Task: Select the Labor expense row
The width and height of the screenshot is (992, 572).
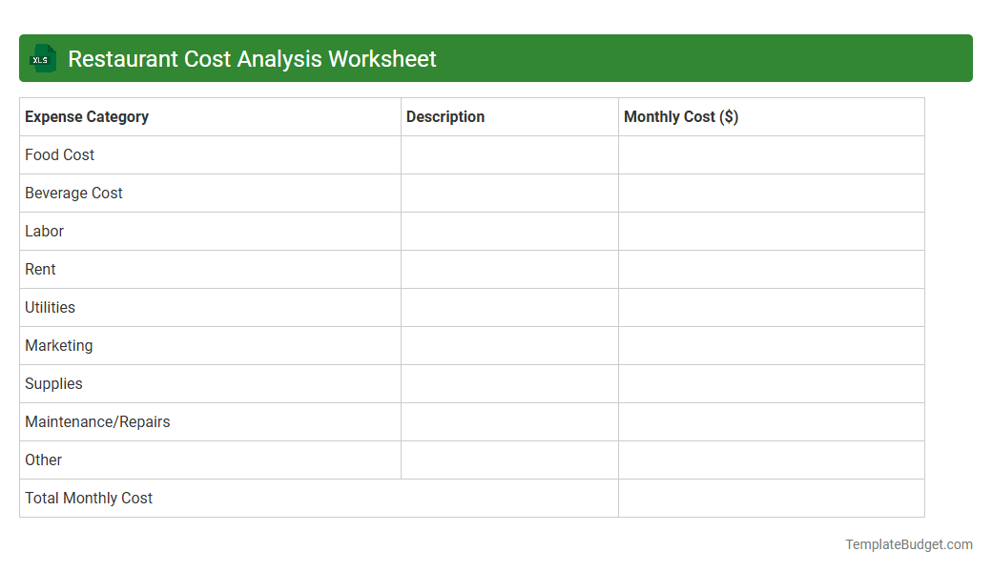Action: click(x=44, y=231)
